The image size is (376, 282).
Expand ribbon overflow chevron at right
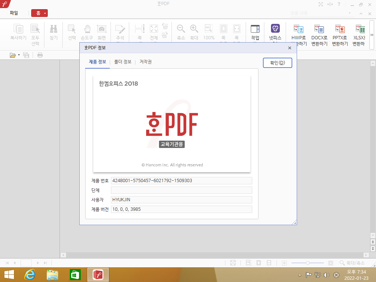(x=372, y=35)
